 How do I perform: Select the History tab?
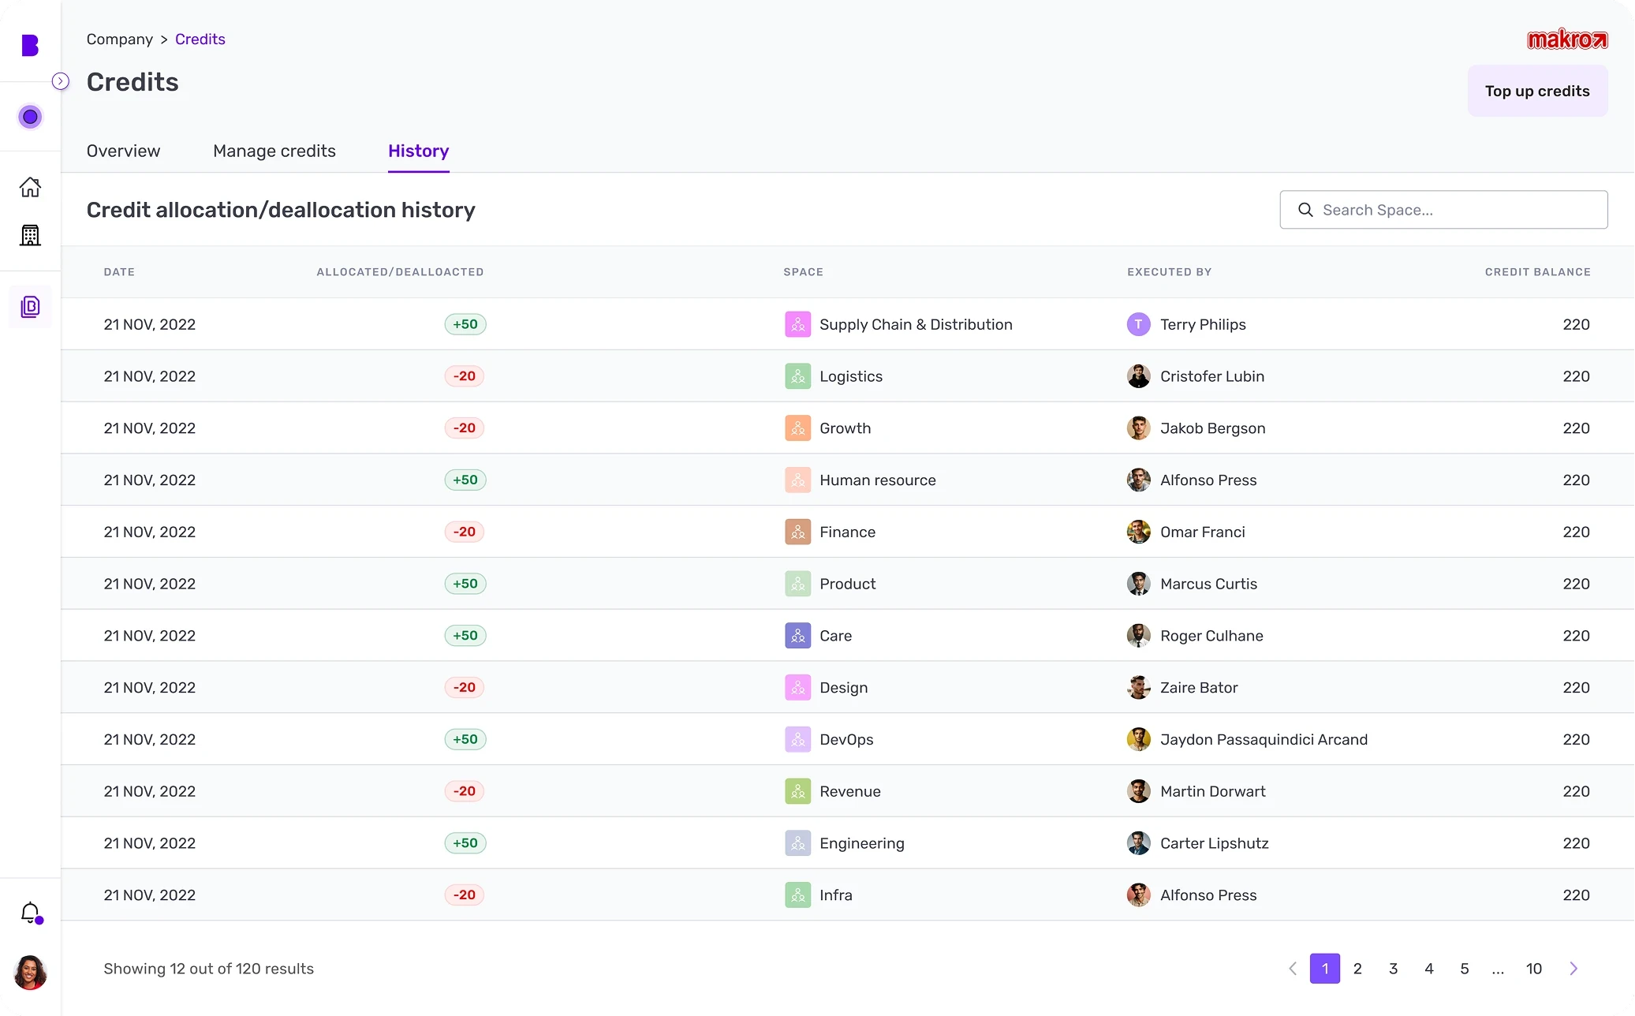click(418, 151)
